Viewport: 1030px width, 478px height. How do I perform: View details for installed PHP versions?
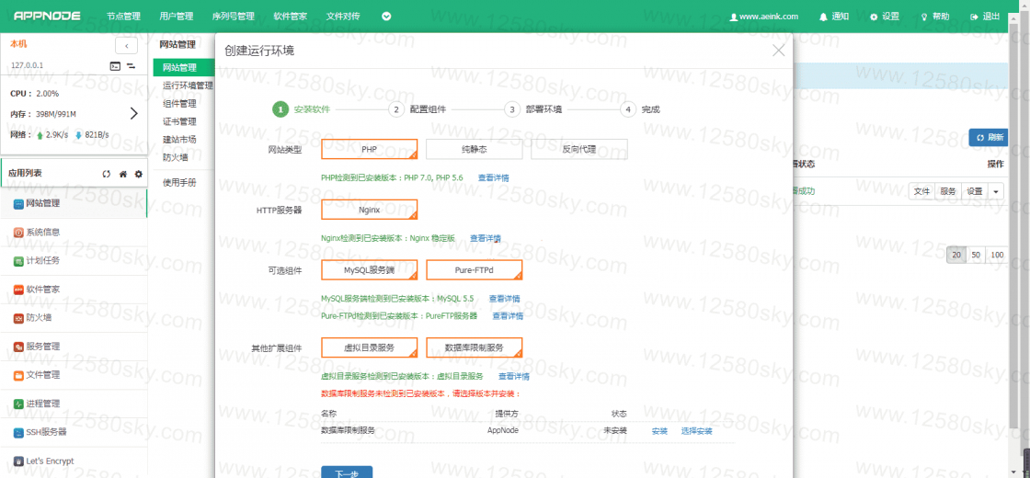pyautogui.click(x=493, y=178)
